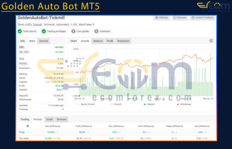Toggle the Withdrawal legend marker
Image resolution: width=232 pixels, height=149 pixels.
184,104
